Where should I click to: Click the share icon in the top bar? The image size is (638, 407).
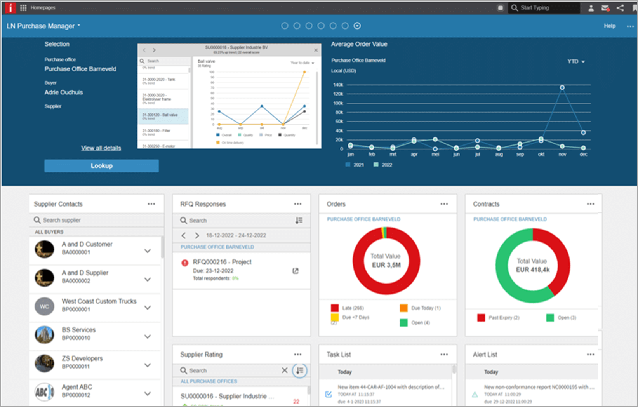pos(620,7)
